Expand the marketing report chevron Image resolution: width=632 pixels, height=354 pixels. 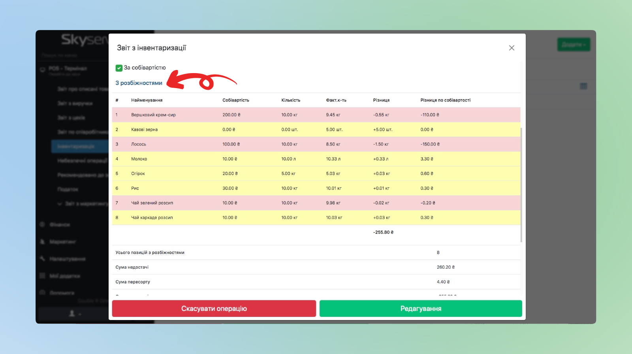pos(60,204)
